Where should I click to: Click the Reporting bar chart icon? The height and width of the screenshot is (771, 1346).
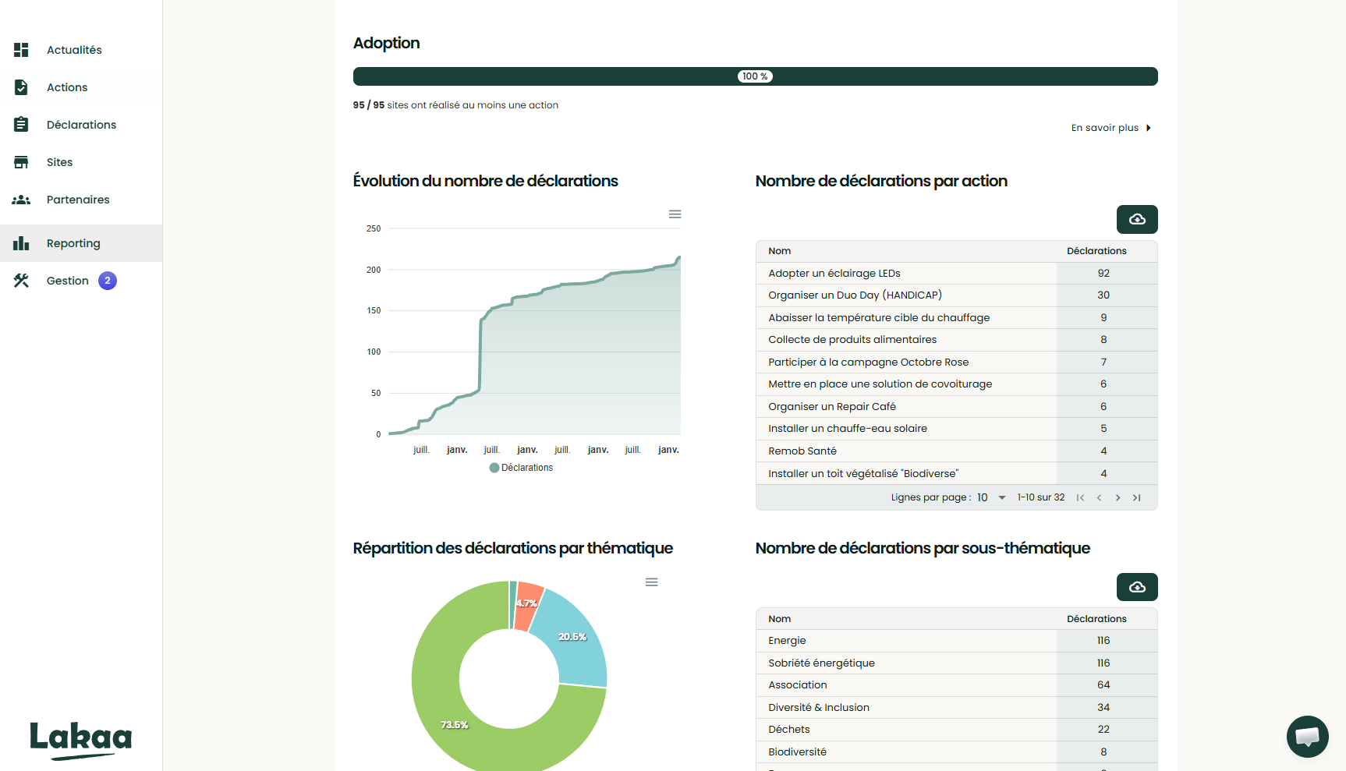click(21, 243)
